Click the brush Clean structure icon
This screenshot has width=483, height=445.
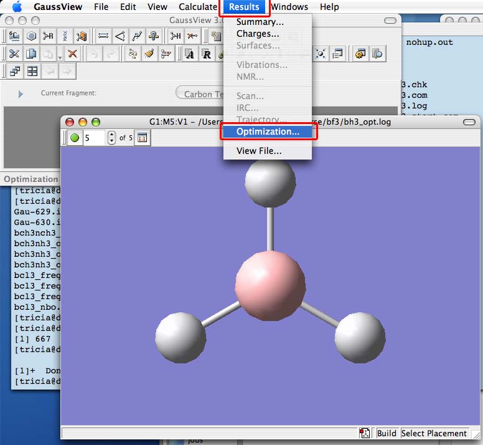[149, 54]
